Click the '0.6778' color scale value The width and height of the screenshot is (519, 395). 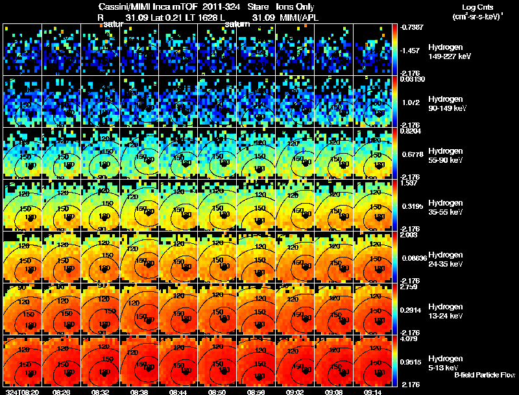413,154
